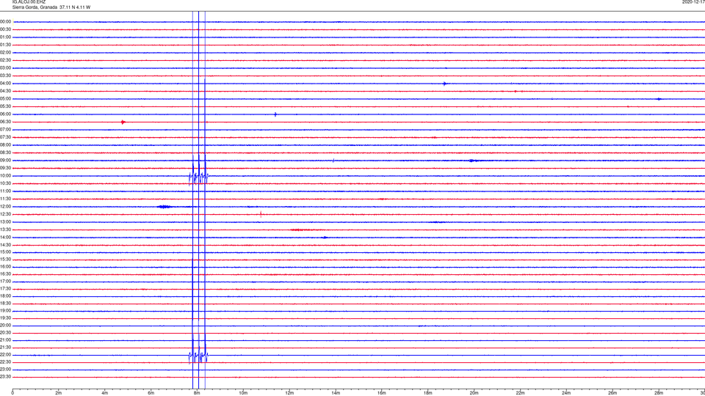Select the 12:30 trace time label

(x=5, y=214)
